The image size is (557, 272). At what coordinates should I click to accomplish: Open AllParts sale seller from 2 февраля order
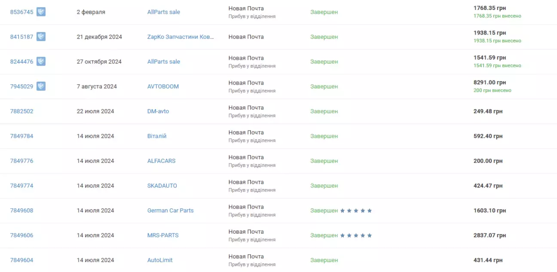pyautogui.click(x=164, y=12)
